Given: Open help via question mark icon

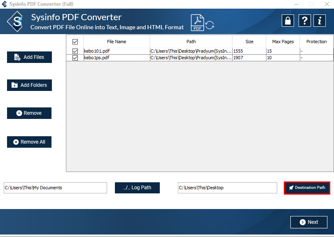Looking at the screenshot, I should coord(304,21).
